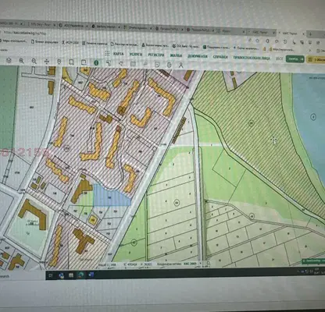This screenshot has width=325, height=312.
Task: Open the СПРАВКИ menu
Action: 220,57
